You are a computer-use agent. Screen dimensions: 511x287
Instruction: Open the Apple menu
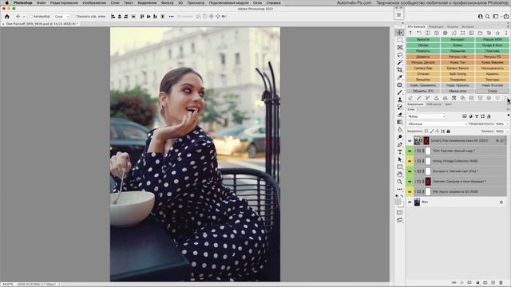pyautogui.click(x=6, y=2)
